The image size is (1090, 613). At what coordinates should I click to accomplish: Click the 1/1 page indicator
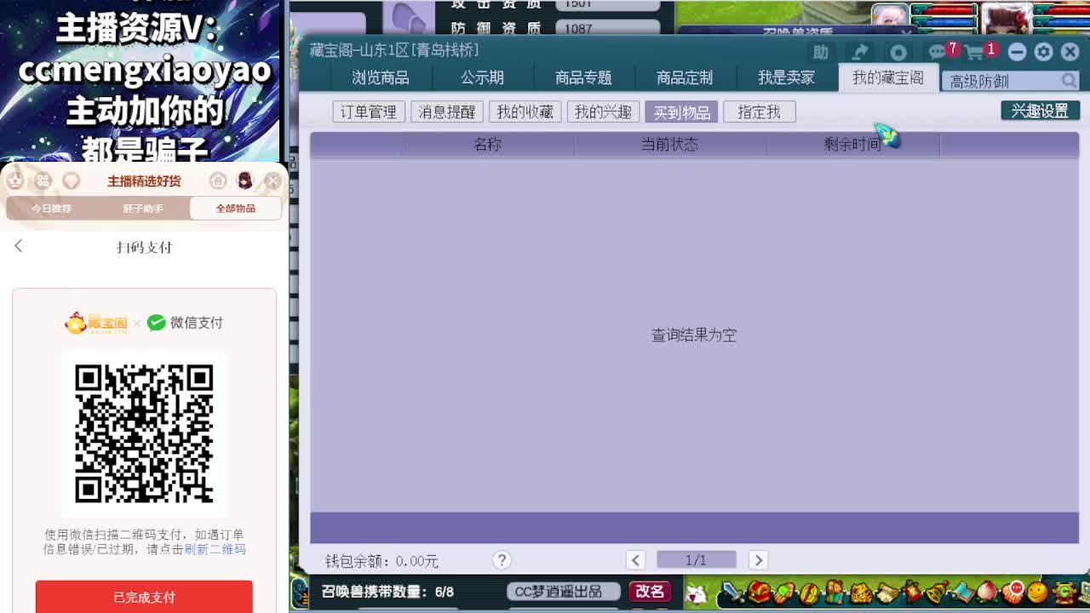click(x=696, y=559)
